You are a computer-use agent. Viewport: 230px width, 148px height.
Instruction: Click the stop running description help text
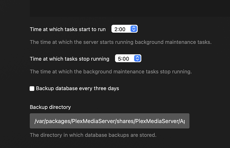coord(111,71)
